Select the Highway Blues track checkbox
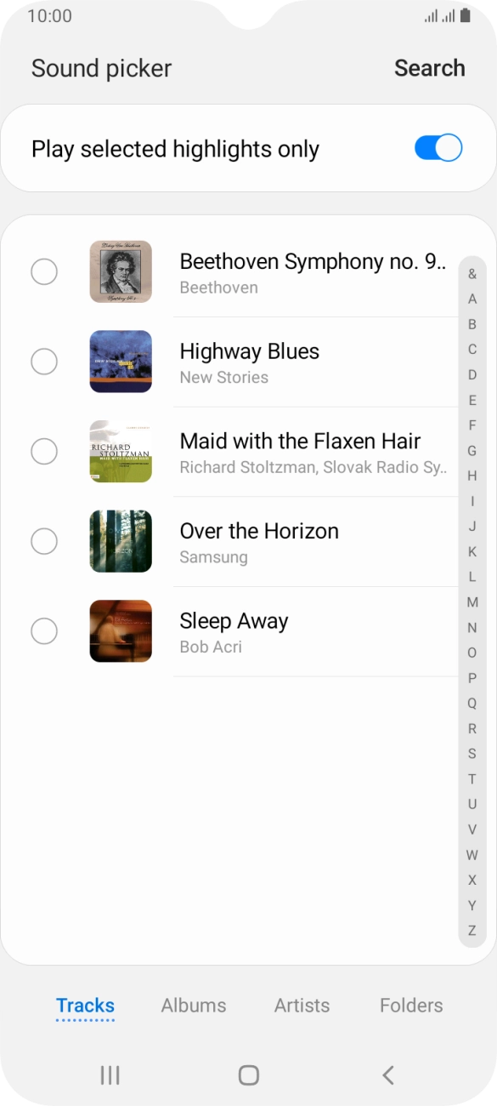The width and height of the screenshot is (497, 1106). pos(44,362)
